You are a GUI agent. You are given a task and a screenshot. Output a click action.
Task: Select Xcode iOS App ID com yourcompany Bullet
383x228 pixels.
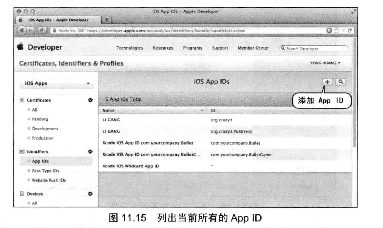pos(225,143)
